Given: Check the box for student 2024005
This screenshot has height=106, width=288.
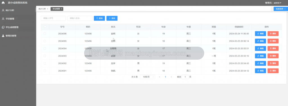Looking at the screenshot, I should (x=45, y=41).
